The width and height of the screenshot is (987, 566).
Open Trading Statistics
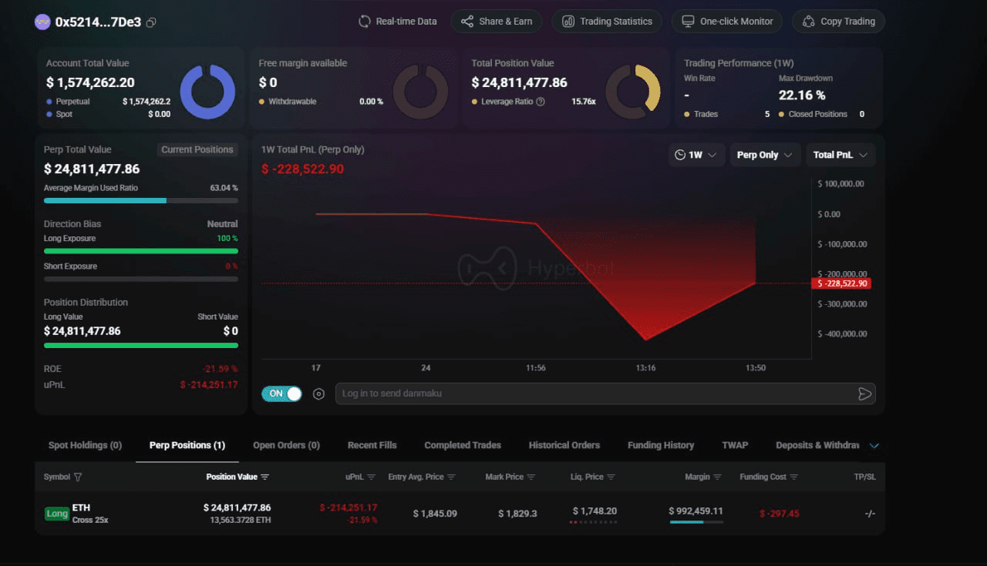pyautogui.click(x=607, y=22)
